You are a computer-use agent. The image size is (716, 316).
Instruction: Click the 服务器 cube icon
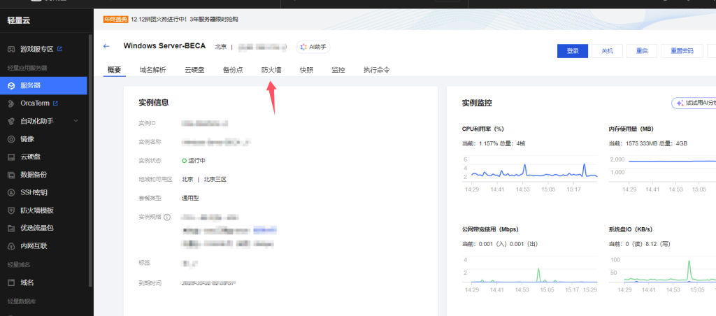coord(11,85)
